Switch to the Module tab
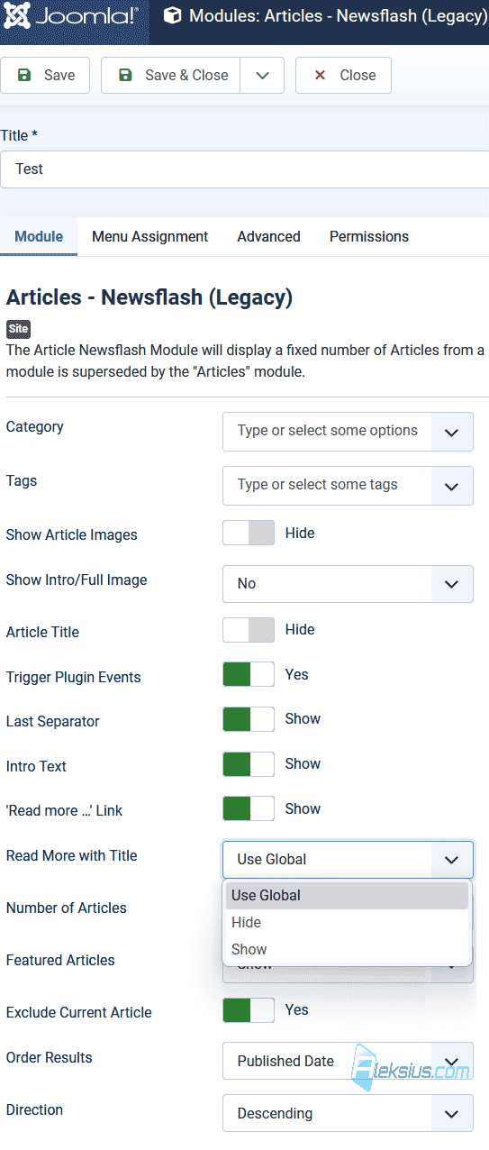This screenshot has height=1150, width=489. coord(39,236)
